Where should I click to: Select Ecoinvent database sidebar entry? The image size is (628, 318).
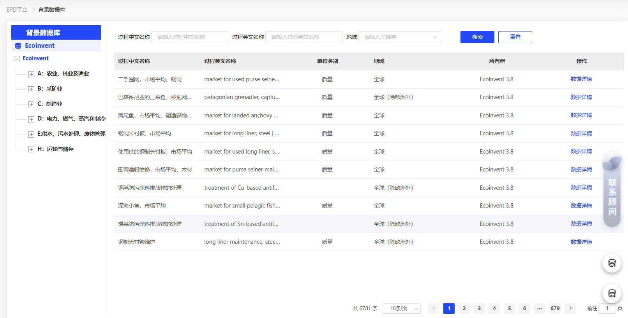(56, 45)
